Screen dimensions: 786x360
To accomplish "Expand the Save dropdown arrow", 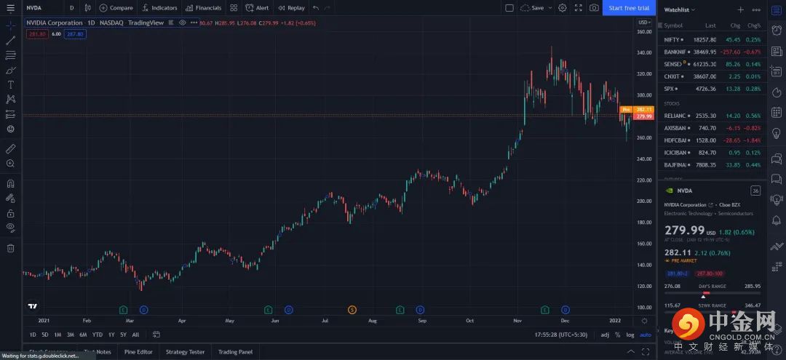I will pos(550,8).
